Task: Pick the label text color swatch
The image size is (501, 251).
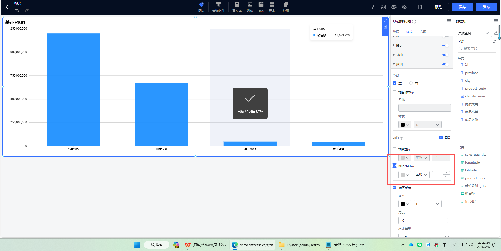Action: click(405, 204)
